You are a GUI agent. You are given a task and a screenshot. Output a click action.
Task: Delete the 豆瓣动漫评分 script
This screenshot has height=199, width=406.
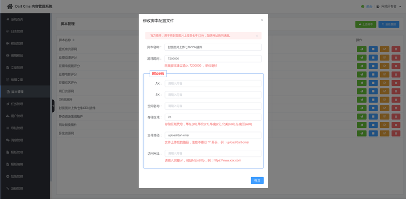point(396,57)
